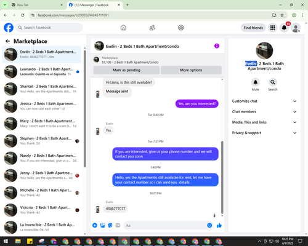Screen dimensions: 308x246
Task: Open Michelle conversation in the list
Action: tap(41, 192)
